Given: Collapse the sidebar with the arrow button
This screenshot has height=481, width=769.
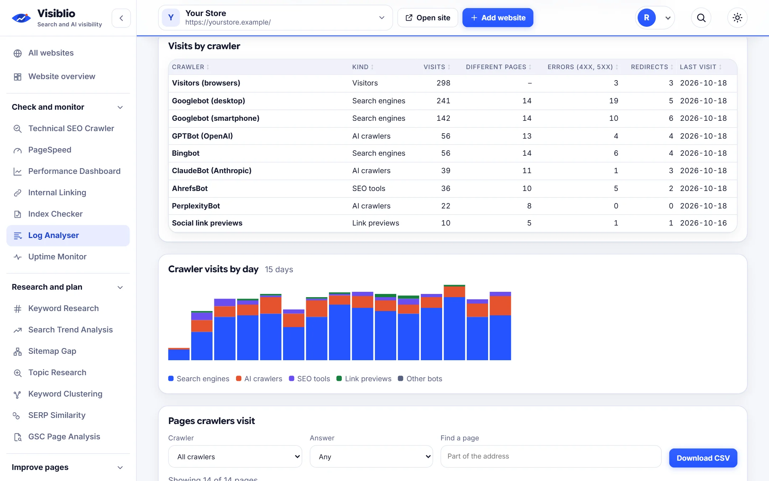Looking at the screenshot, I should (121, 18).
